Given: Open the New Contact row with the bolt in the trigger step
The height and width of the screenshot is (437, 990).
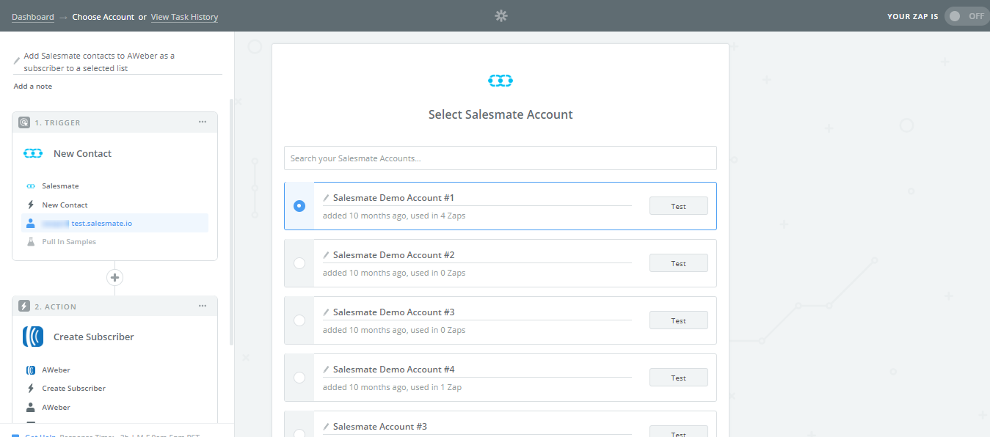Looking at the screenshot, I should coord(115,205).
